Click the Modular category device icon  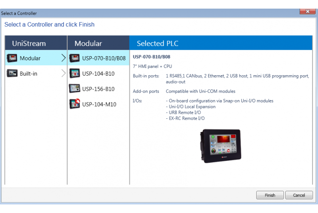[x=12, y=58]
